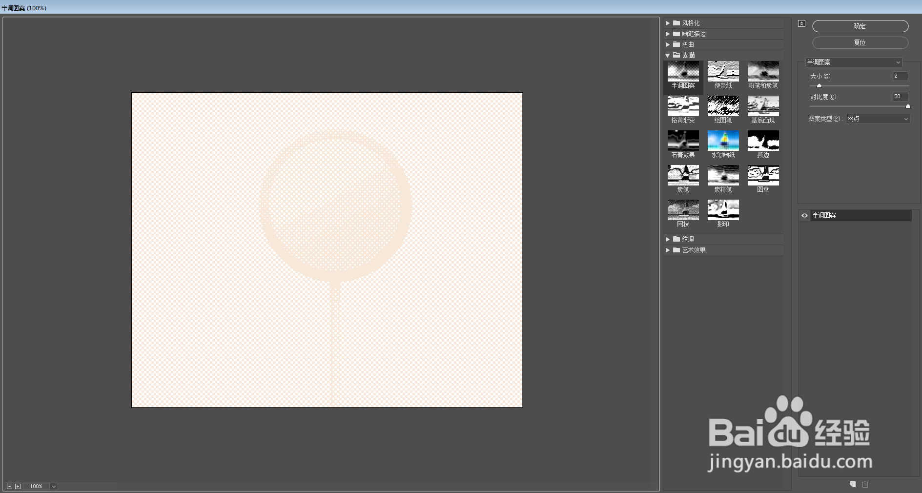Open the 100% zoom level dropdown

coord(54,486)
